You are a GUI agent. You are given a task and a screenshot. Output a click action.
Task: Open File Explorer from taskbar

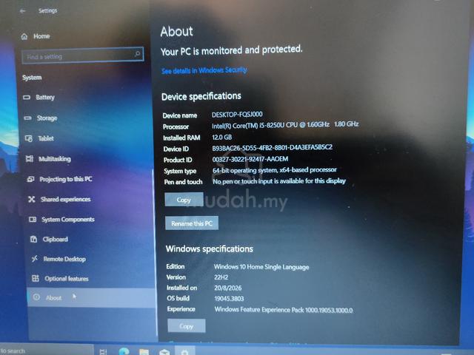144,352
